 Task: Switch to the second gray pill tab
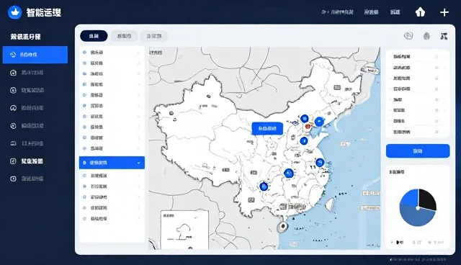tap(124, 36)
